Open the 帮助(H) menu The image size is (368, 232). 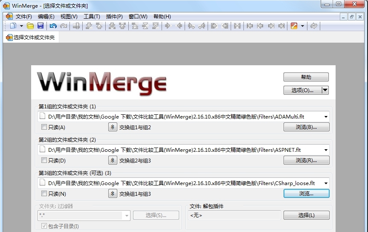coord(162,17)
